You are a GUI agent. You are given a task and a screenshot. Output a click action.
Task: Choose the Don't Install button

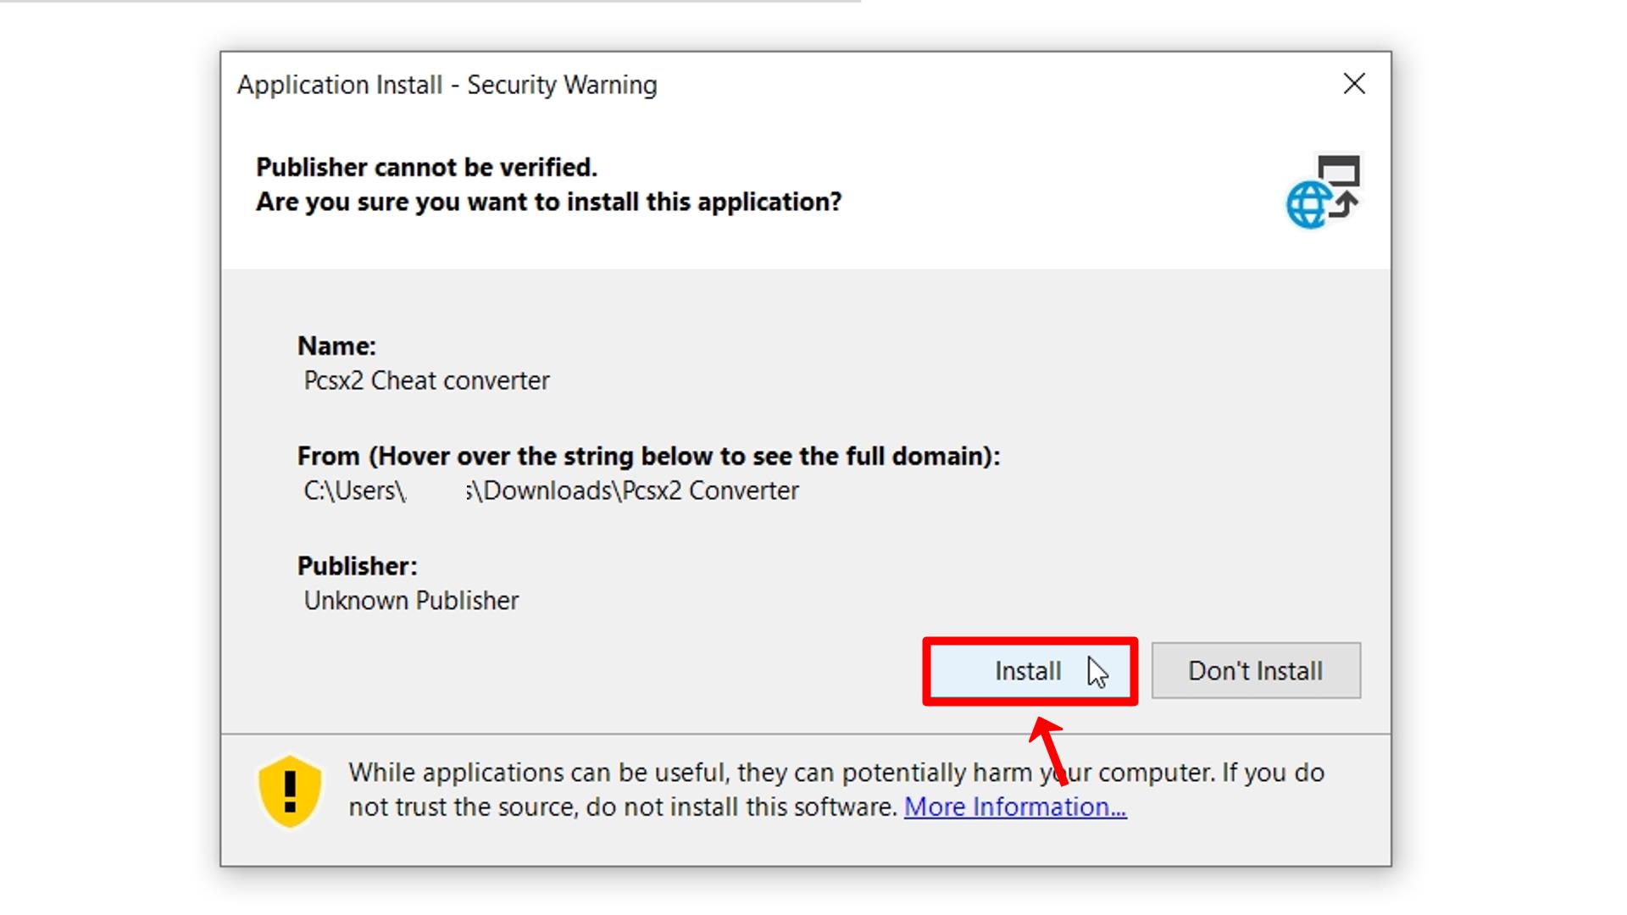pos(1256,671)
